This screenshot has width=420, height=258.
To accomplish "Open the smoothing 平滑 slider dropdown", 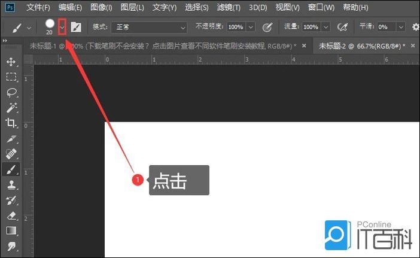I will (401, 27).
